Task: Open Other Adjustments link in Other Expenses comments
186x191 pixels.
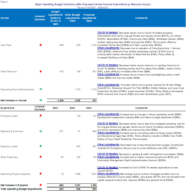Action: (108, 157)
